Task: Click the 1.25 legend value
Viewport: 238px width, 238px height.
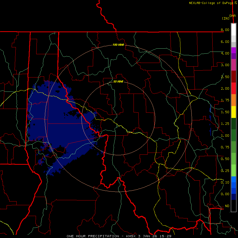Action: [x=225, y=124]
